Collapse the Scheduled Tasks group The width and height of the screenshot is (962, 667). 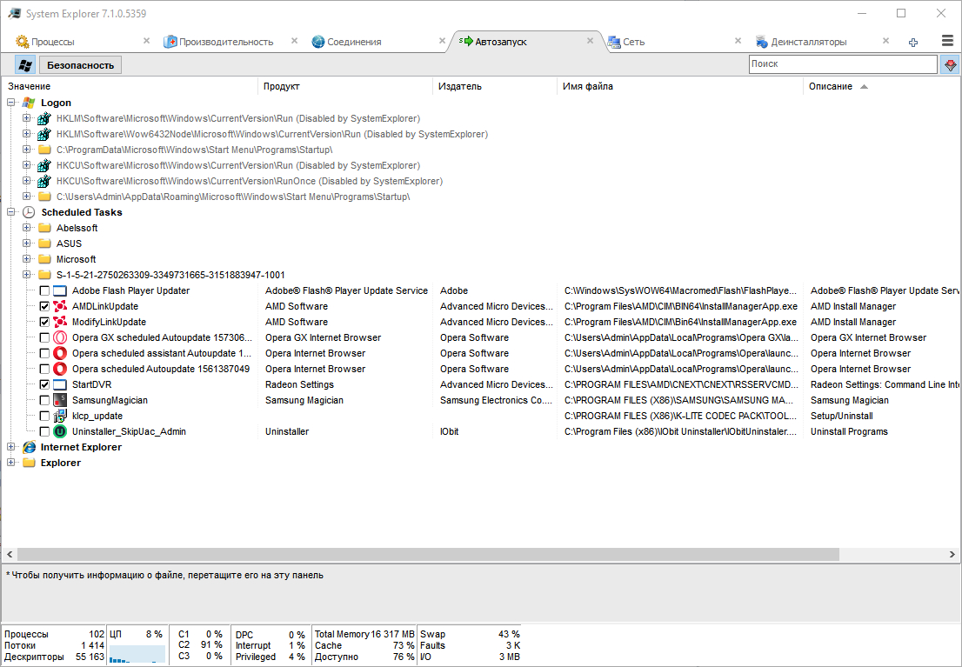tap(11, 211)
